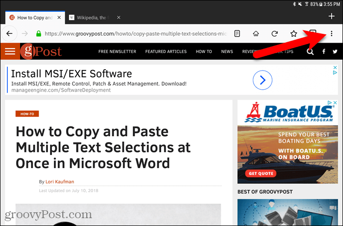
Task: Tap the Wi-Fi status icon
Action: click(x=306, y=4)
